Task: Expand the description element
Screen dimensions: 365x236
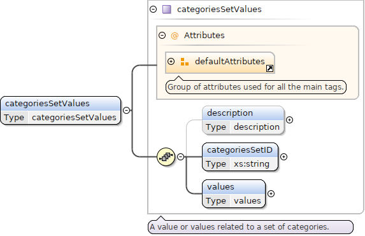Action: pos(289,120)
